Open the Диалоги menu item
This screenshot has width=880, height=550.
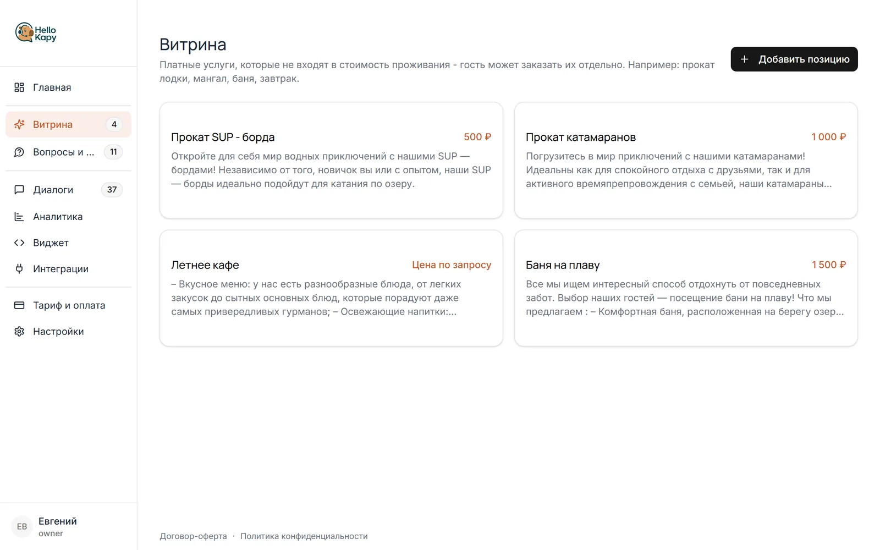[68, 190]
